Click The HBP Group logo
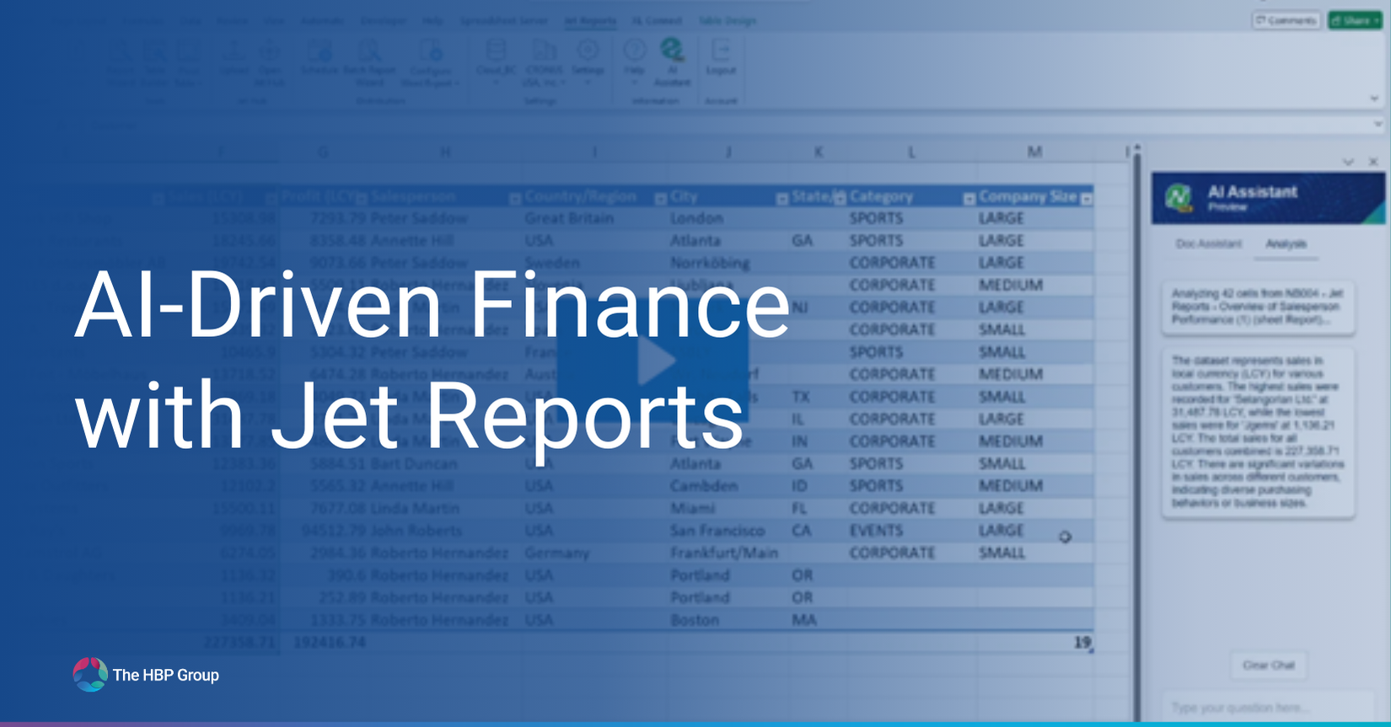 (146, 675)
